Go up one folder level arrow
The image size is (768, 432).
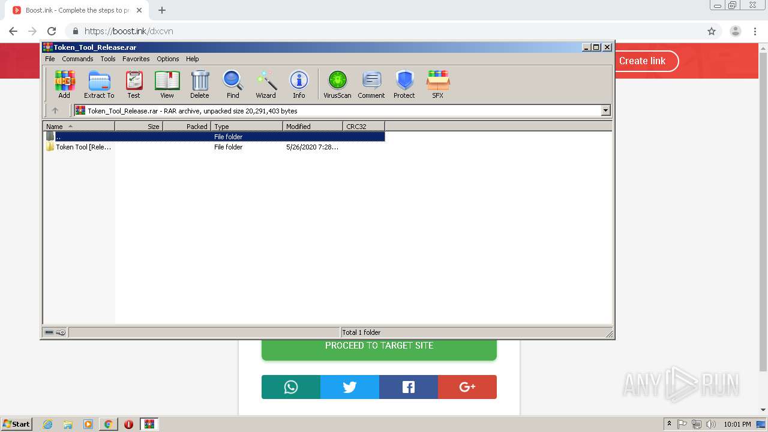[55, 110]
